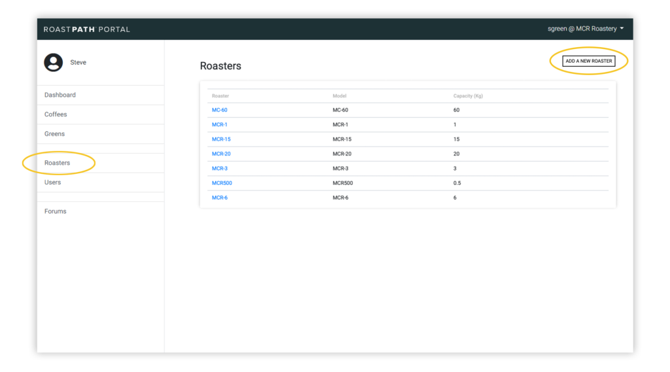
Task: Click the Add a New Roaster button
Action: [x=588, y=61]
